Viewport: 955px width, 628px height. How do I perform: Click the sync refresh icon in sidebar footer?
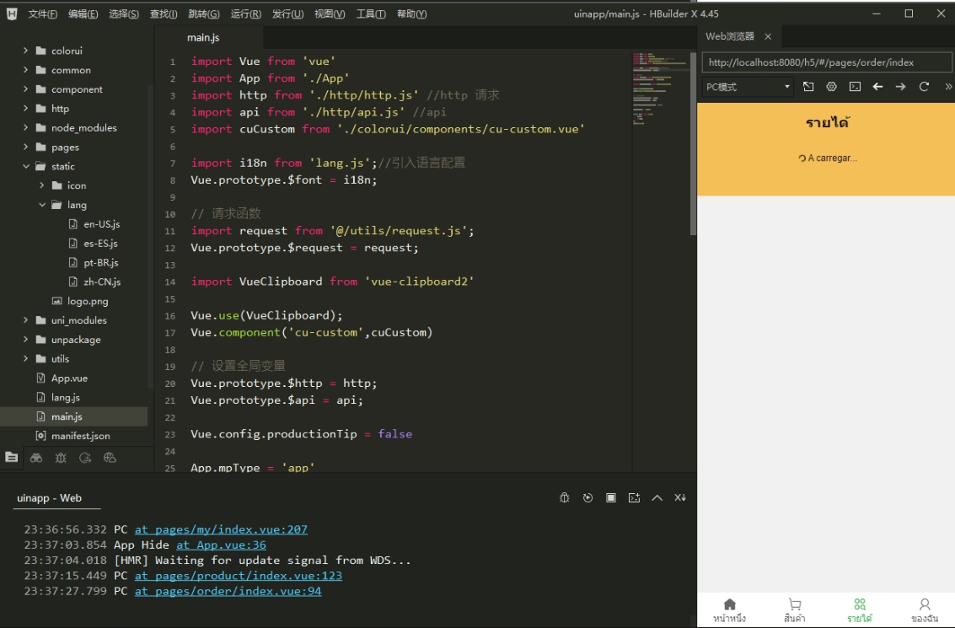[x=85, y=458]
